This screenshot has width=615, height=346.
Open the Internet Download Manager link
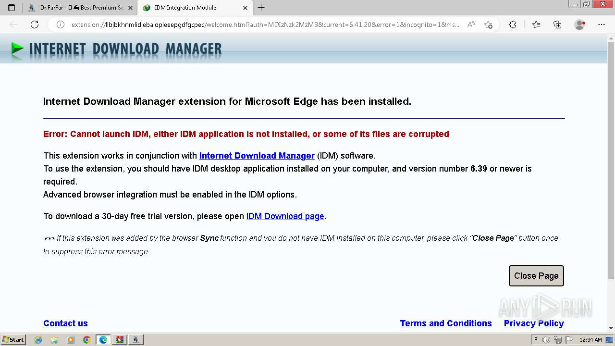coord(257,156)
